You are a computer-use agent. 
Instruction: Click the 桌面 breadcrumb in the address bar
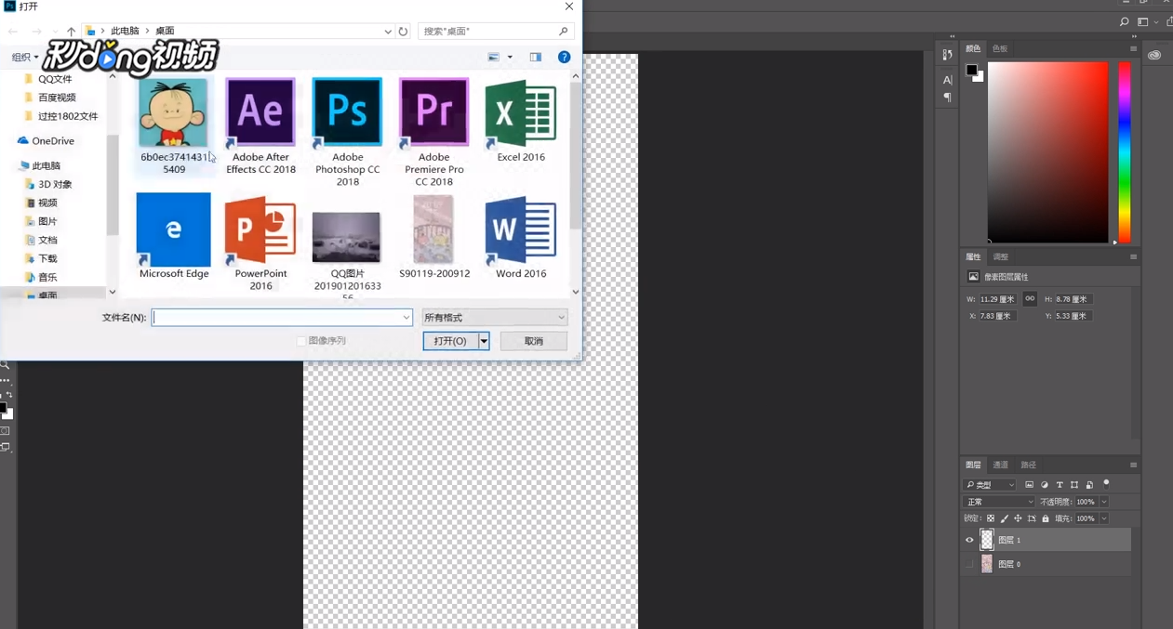(x=165, y=31)
